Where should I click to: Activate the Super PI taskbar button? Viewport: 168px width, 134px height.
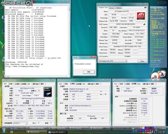coord(57,132)
